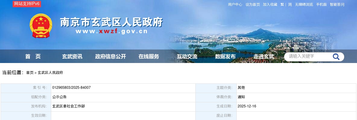Open the 在线服务 menu item
Image resolution: width=357 pixels, height=120 pixels.
[149, 57]
